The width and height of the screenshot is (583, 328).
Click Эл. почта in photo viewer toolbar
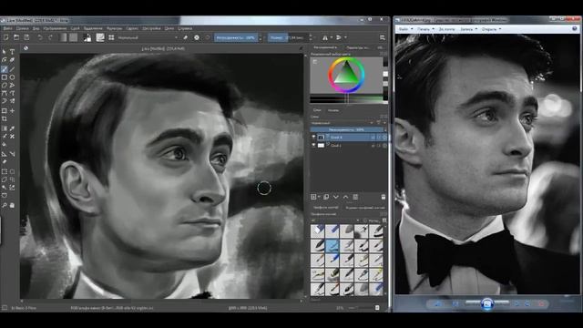tap(446, 29)
